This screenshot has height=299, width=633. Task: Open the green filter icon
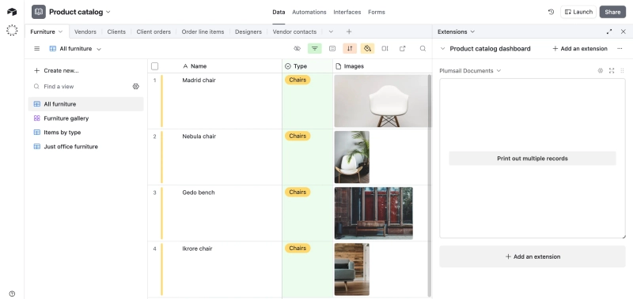click(x=314, y=49)
